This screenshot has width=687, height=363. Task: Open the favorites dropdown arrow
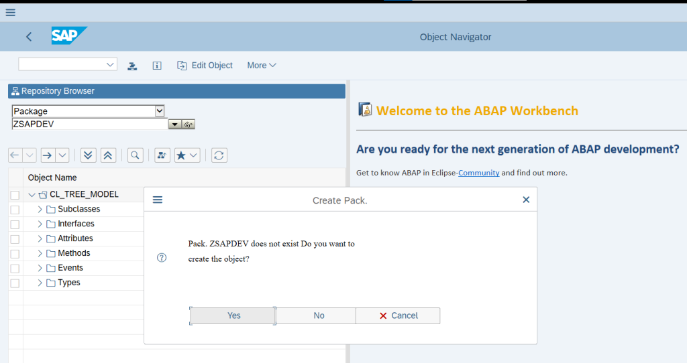tap(194, 155)
